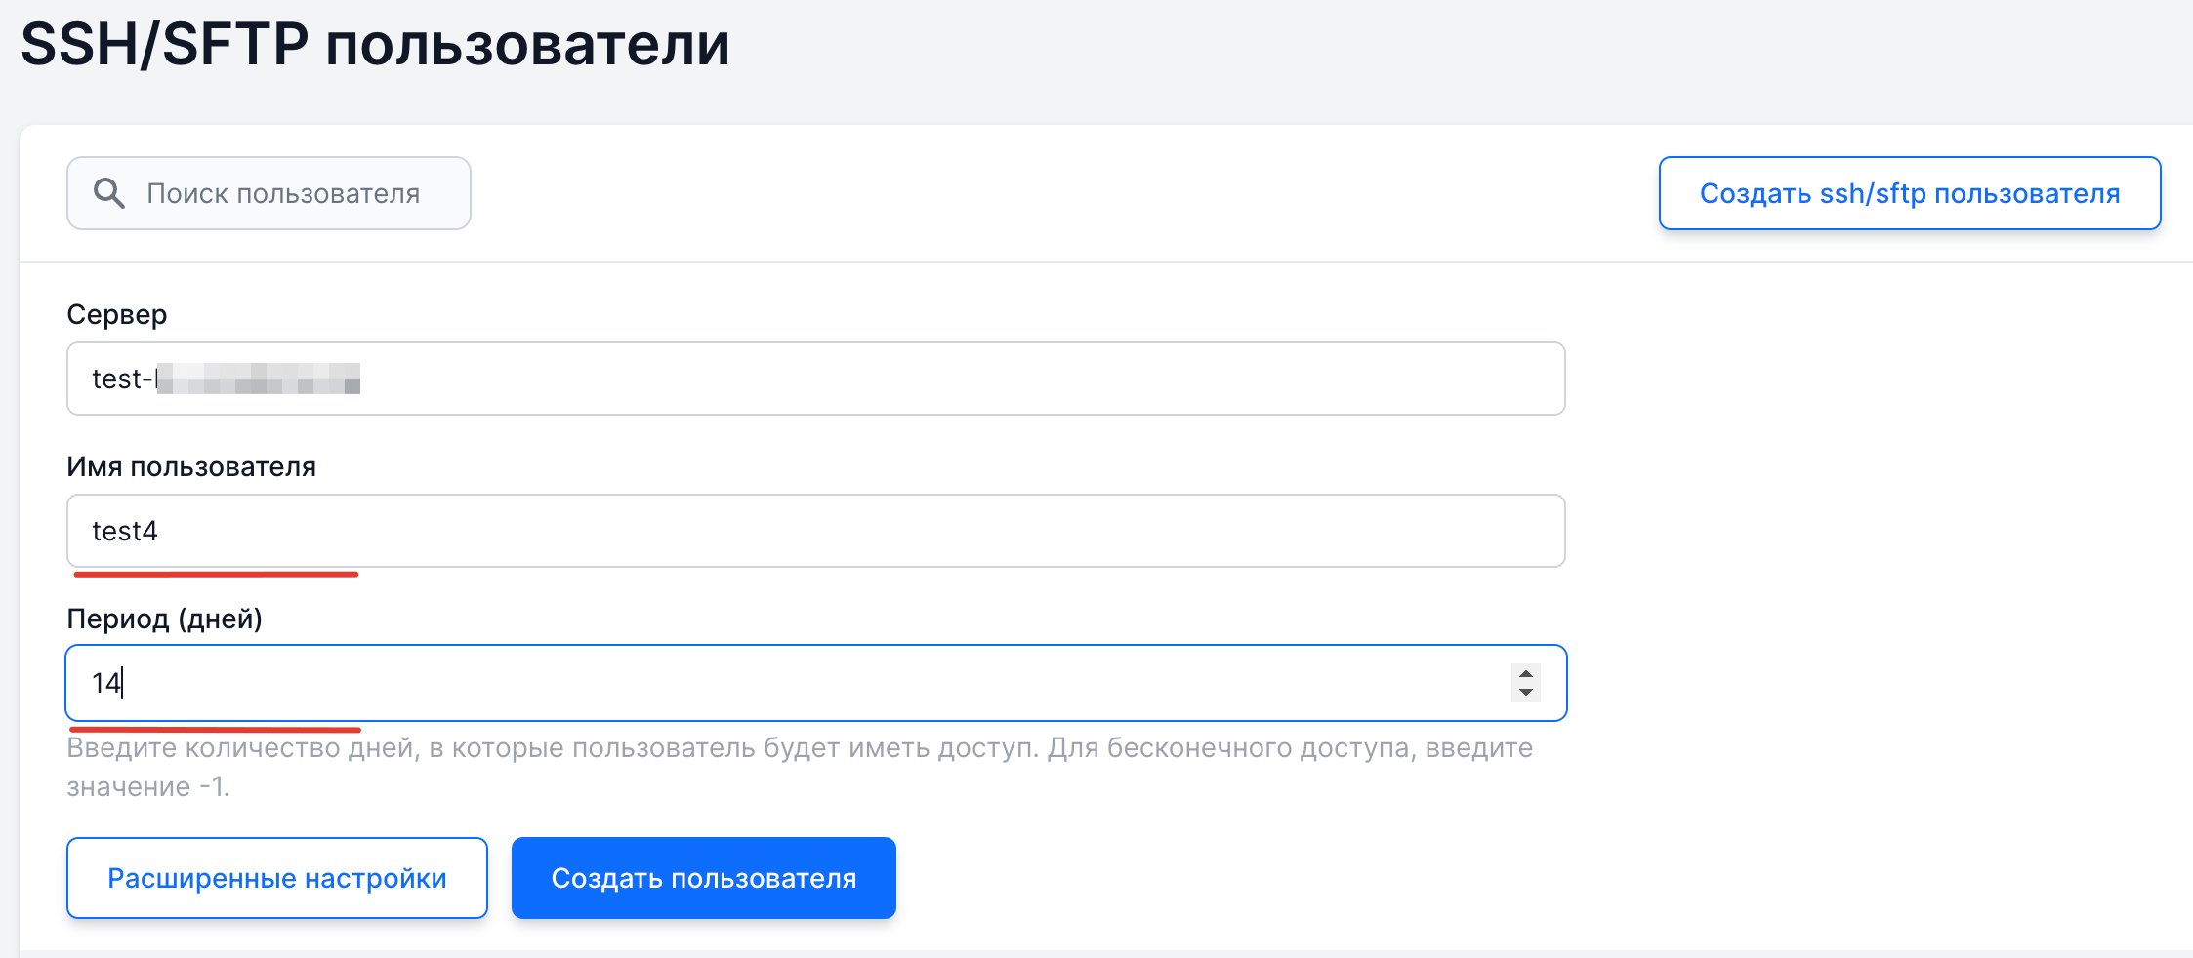Image resolution: width=2193 pixels, height=958 pixels.
Task: Decrease period with the down arrow
Action: point(1526,692)
